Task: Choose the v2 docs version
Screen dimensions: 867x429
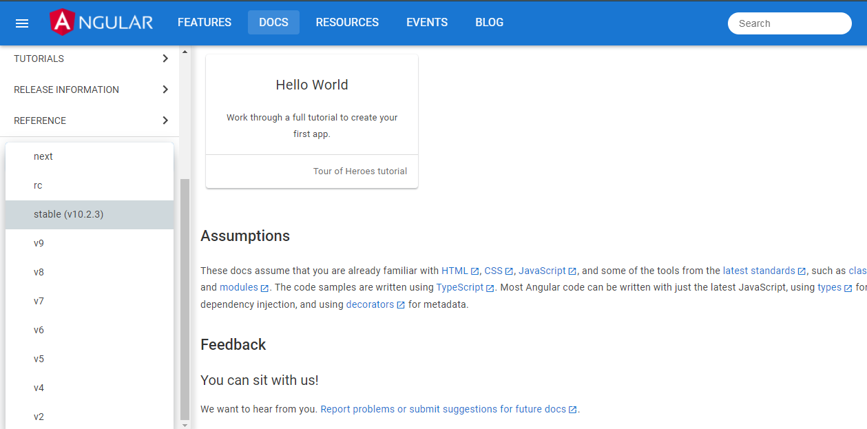Action: click(x=90, y=417)
